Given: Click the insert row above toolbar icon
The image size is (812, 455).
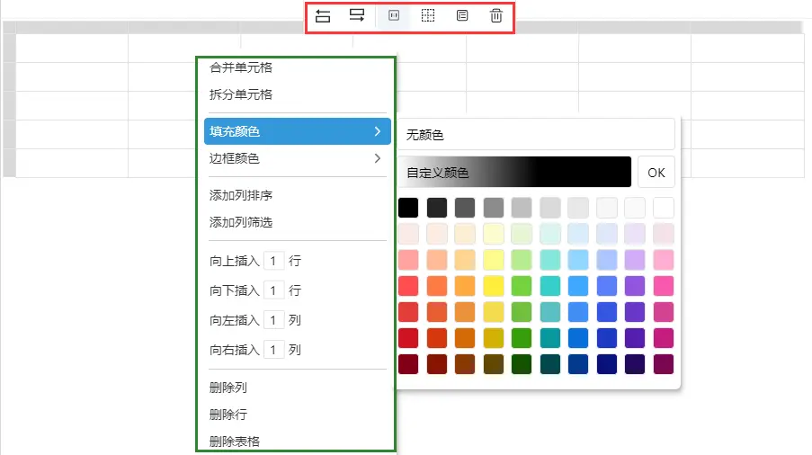Looking at the screenshot, I should (324, 16).
